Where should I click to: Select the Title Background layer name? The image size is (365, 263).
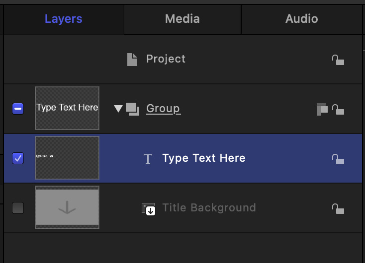[x=209, y=208]
